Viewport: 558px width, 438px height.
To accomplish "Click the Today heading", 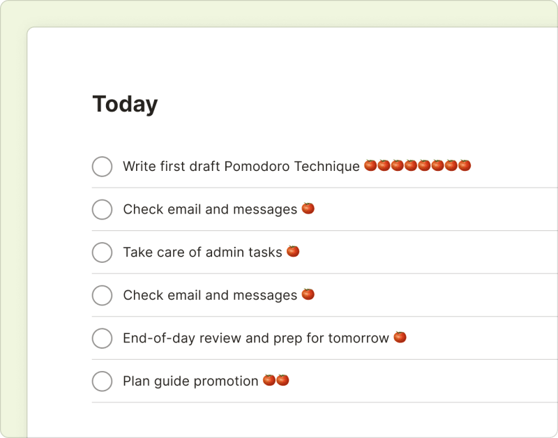I will [126, 103].
